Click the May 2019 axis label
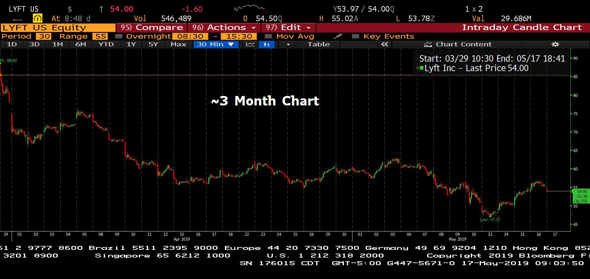Image resolution: width=590 pixels, height=279 pixels. pos(457,239)
